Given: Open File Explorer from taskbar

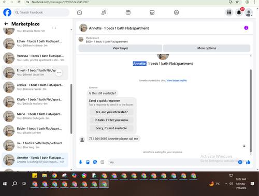Looking at the screenshot, I should click(45, 176).
